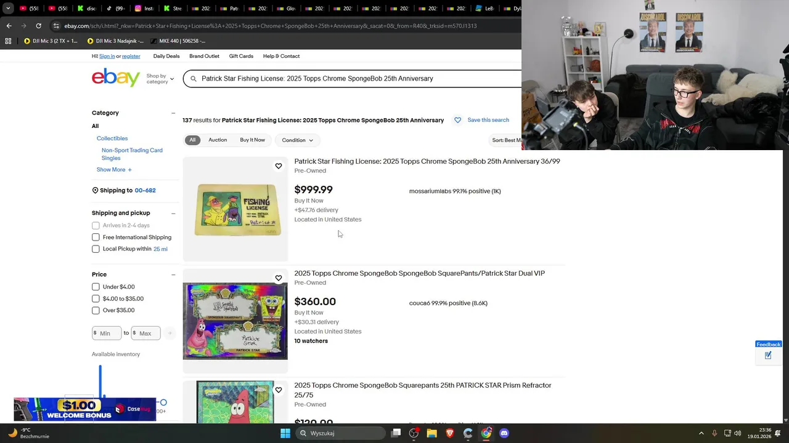The image size is (789, 443).
Task: Switch to the 'disc' Kick tab
Action: (x=86, y=9)
